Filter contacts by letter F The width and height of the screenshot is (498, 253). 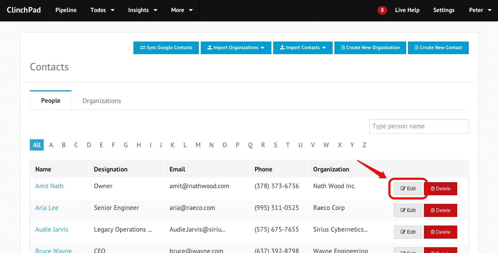(113, 145)
